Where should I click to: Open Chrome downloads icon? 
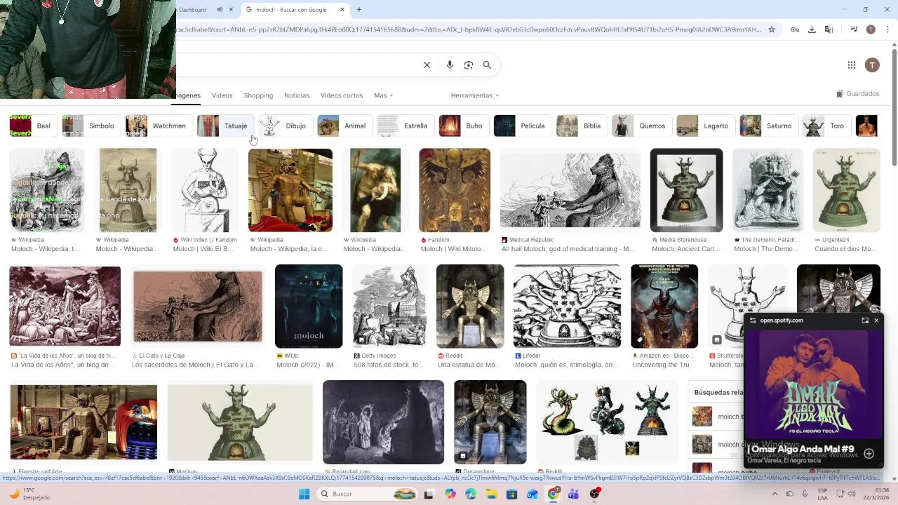pos(812,29)
